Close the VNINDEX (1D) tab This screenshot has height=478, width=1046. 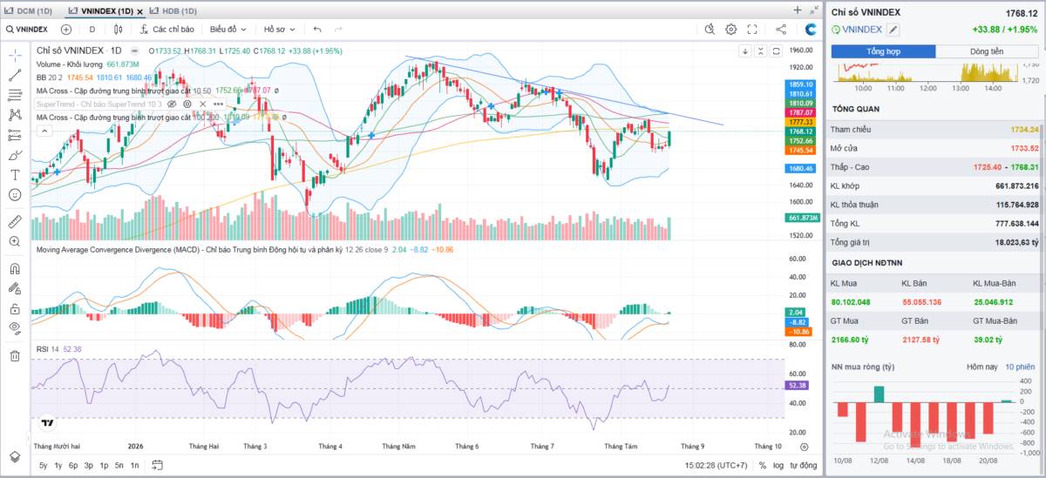pos(139,11)
